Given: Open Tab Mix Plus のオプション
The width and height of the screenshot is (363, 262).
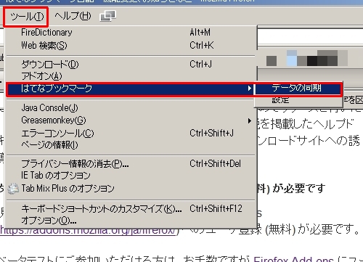Looking at the screenshot, I should 131,189.
